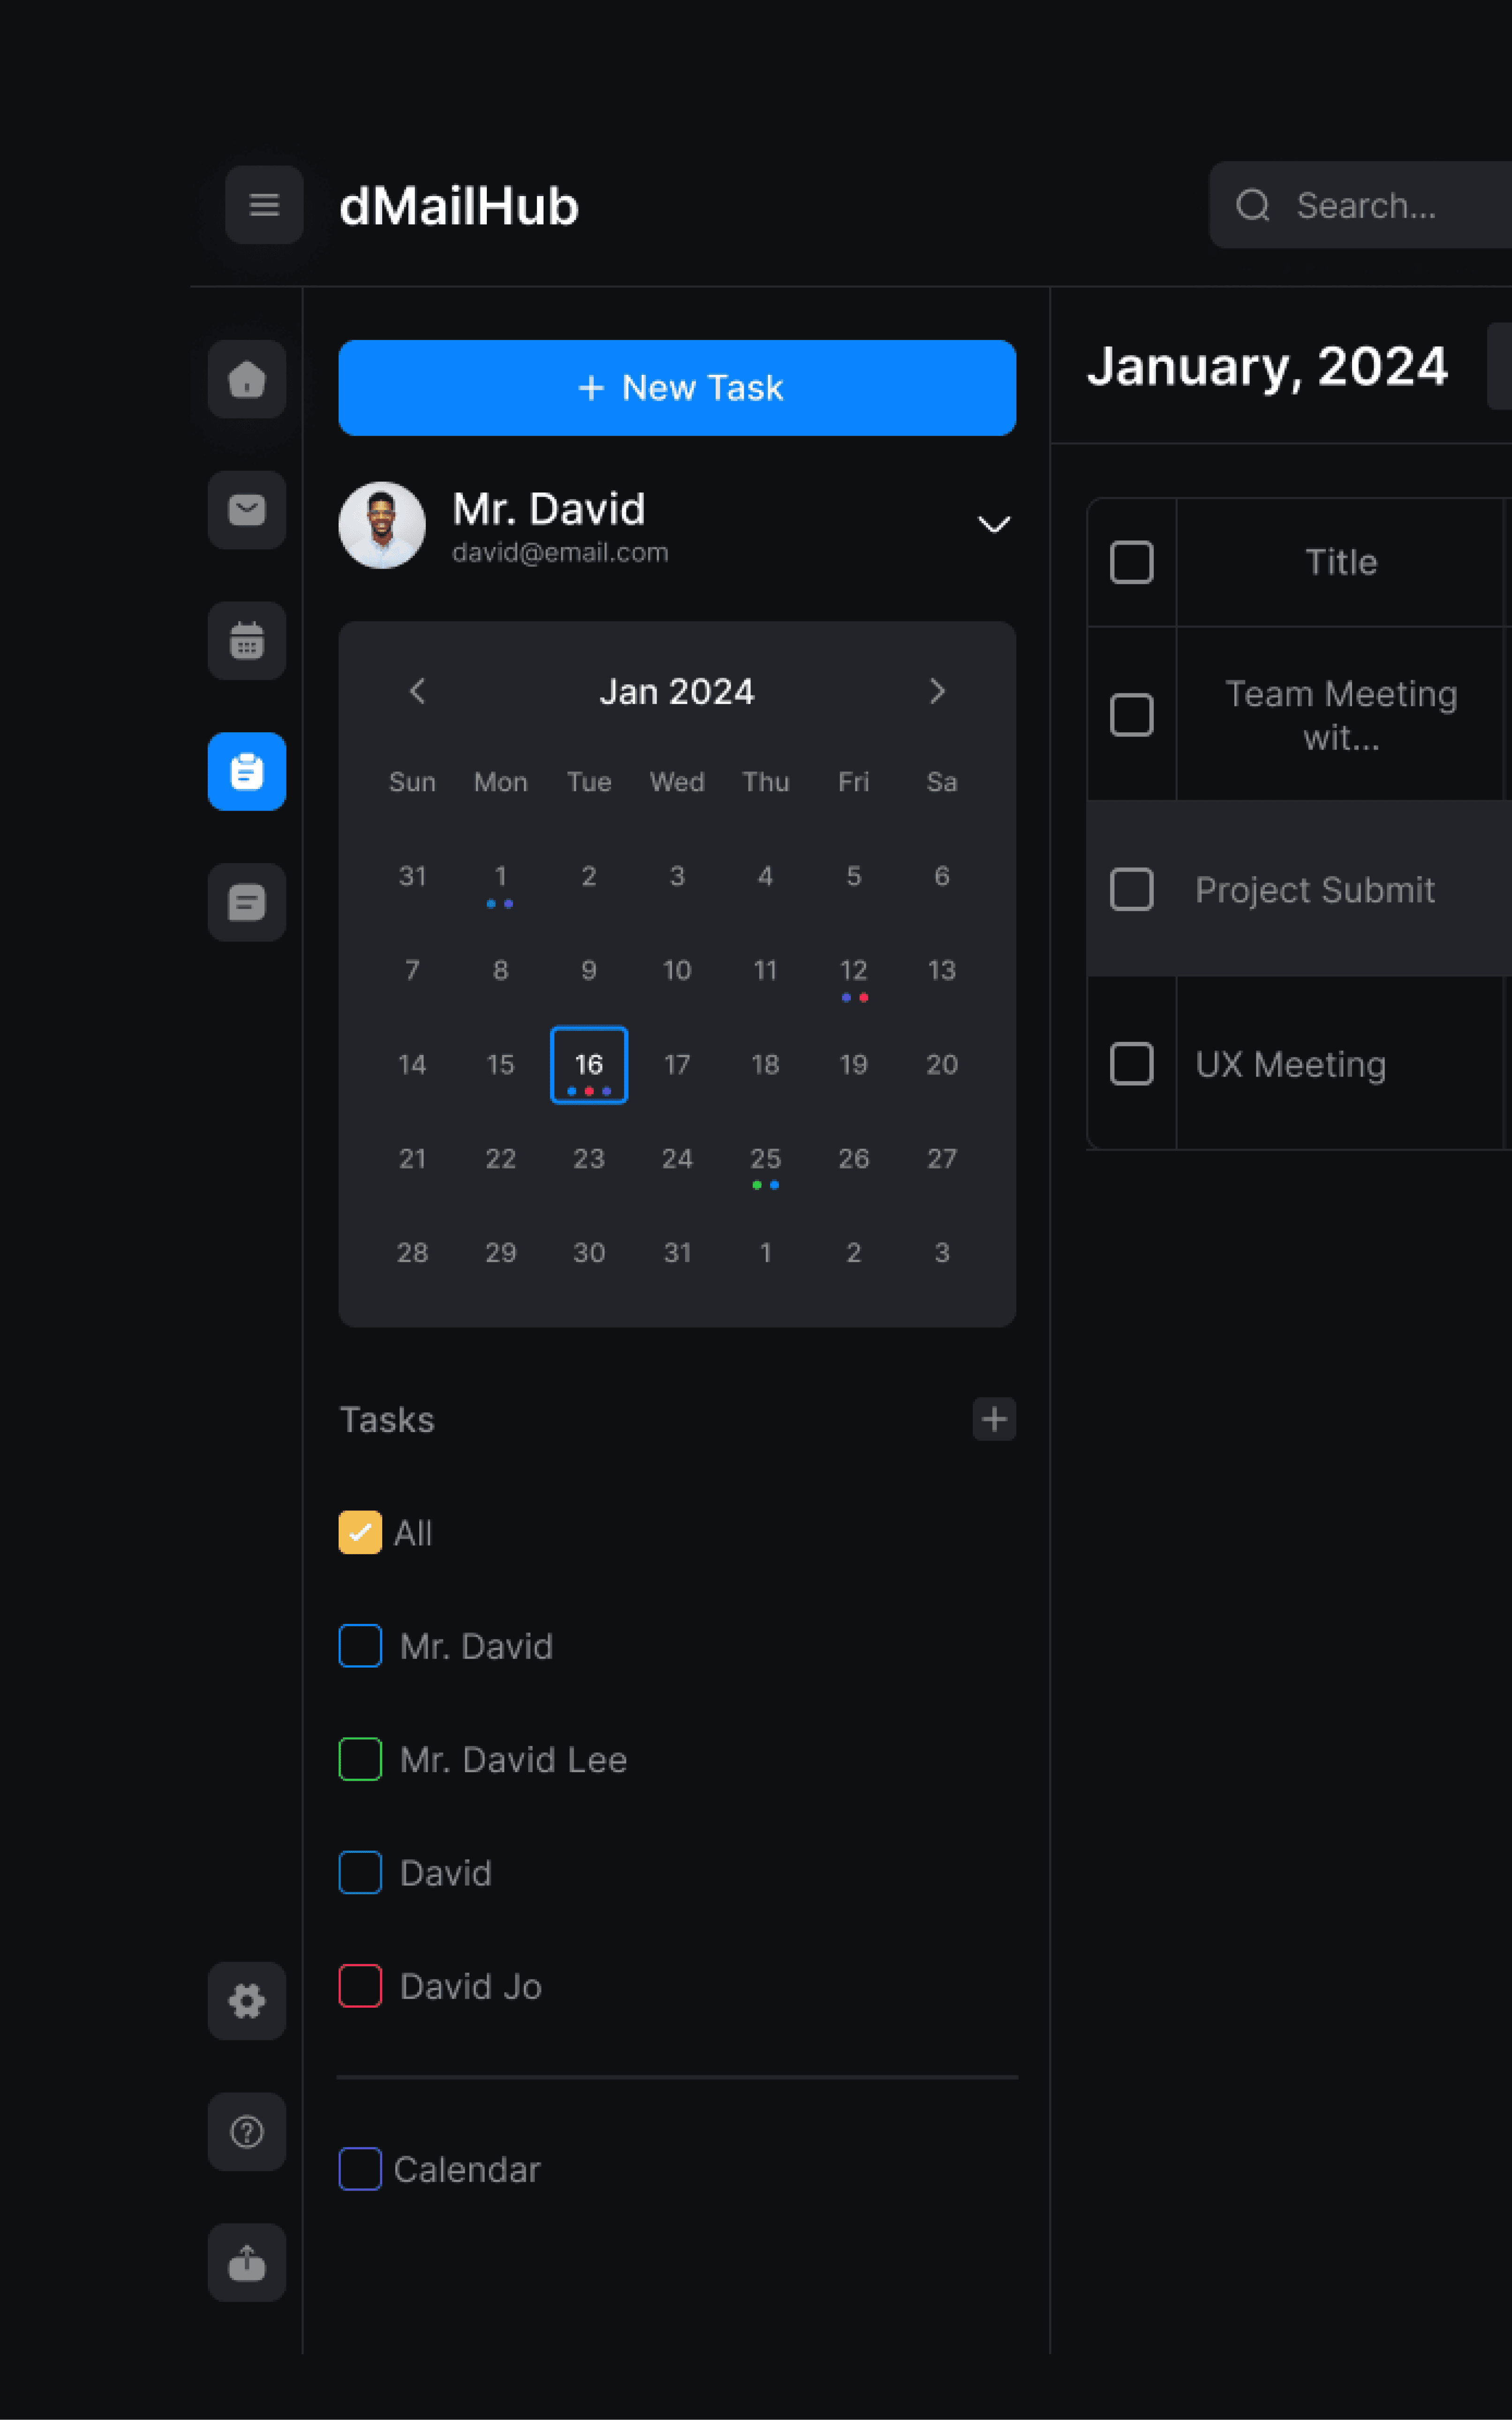The width and height of the screenshot is (1512, 2420).
Task: Check the Mr. David Lee checkbox
Action: pyautogui.click(x=360, y=1759)
